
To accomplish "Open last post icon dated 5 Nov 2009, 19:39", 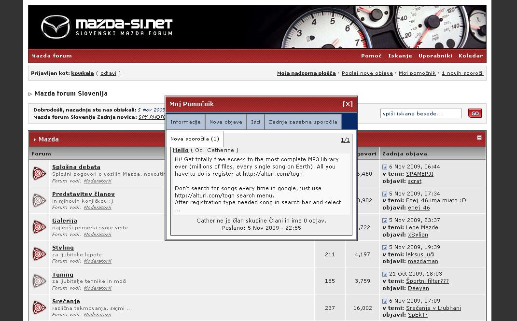I will point(385,248).
